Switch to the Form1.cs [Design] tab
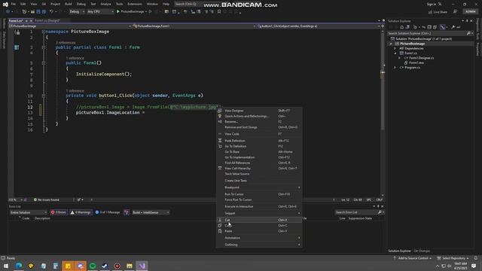Screen dimensions: 482x271 [47, 20]
